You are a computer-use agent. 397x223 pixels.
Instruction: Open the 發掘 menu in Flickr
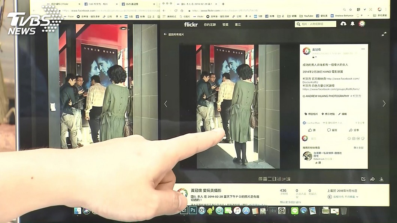(x=225, y=25)
